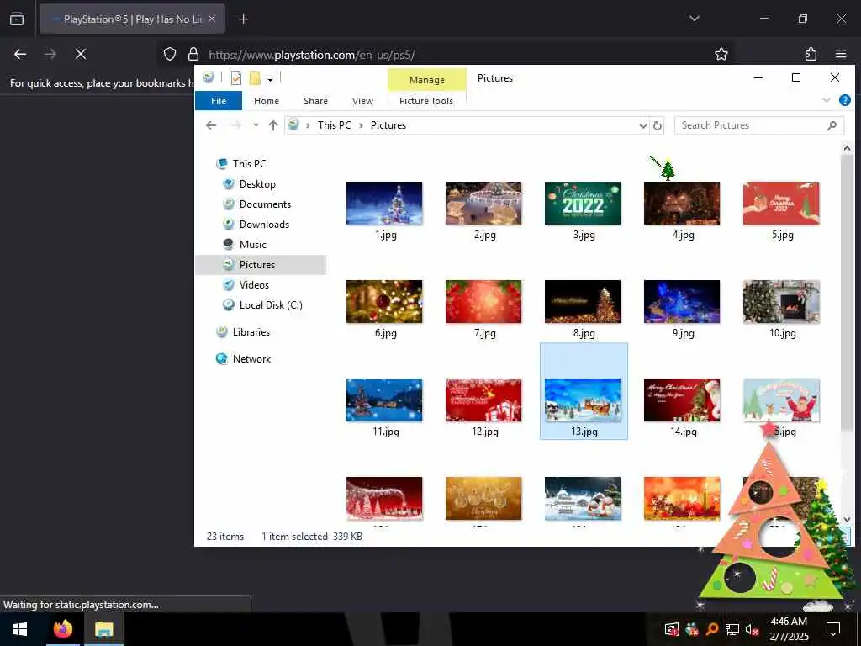Screen dimensions: 861x646
Task: Open the Firefox hamburger menu
Action: pyautogui.click(x=840, y=54)
